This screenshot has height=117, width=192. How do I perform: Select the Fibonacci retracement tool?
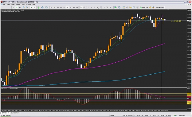point(101,7)
